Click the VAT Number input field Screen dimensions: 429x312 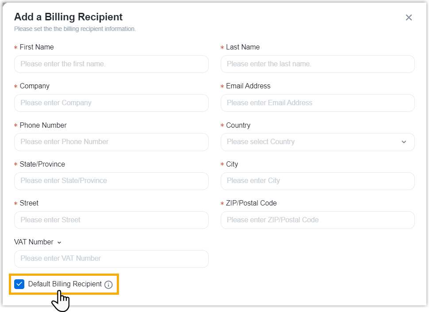[x=111, y=259]
